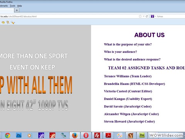Open Adobe Acrobat from the taskbar

[108, 136]
